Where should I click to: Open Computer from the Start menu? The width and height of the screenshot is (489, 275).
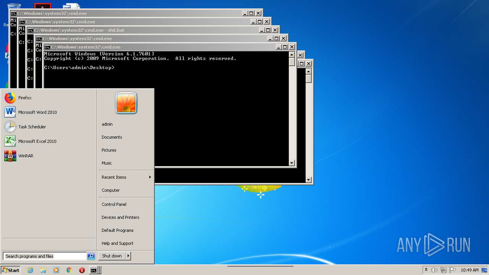pyautogui.click(x=126, y=190)
